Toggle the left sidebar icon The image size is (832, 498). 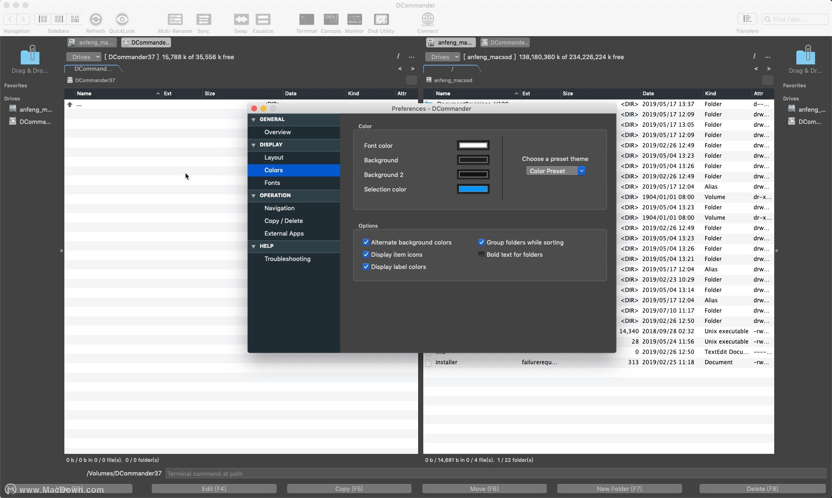43,19
